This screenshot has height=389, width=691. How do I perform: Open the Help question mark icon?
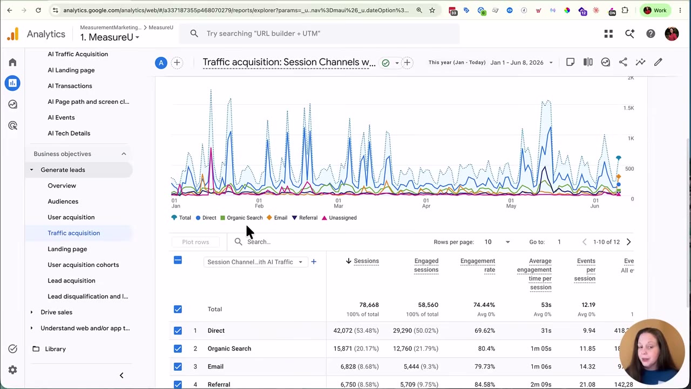[651, 34]
